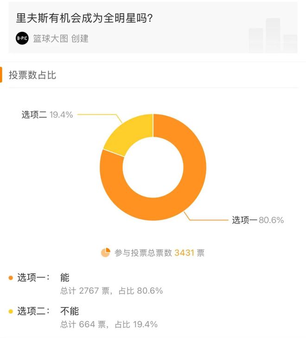This screenshot has height=338, width=306.
Task: Select the 投票数占比 section heading
Action: (32, 75)
